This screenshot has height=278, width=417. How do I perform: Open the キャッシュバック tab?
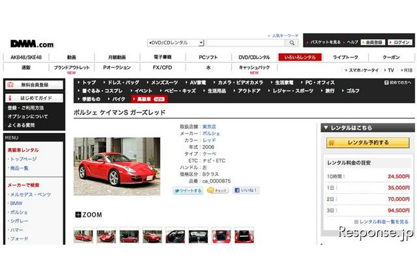[x=254, y=68]
